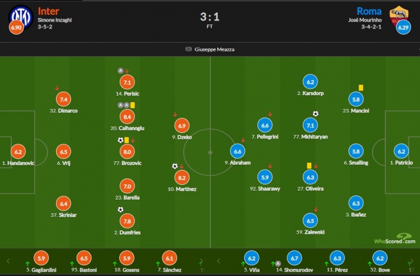Click the yellow card icon above Mancini
This screenshot has width=420, height=276.
tap(361, 88)
